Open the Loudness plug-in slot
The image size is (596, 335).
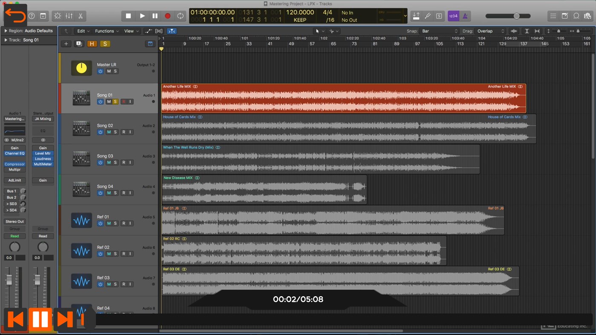43,159
